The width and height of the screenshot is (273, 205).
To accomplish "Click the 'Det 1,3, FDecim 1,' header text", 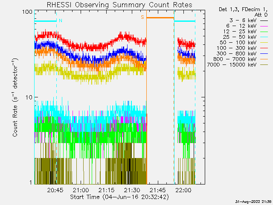I will tap(243, 9).
